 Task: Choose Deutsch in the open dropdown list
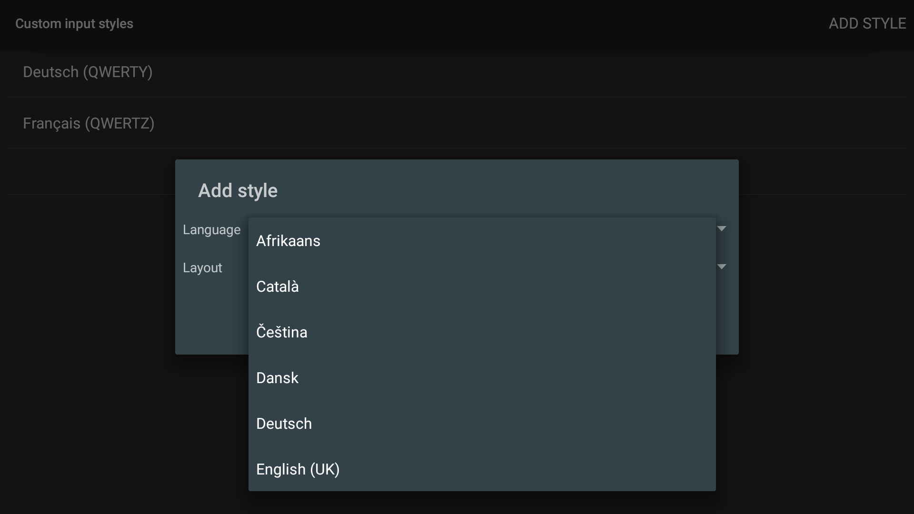point(284,424)
